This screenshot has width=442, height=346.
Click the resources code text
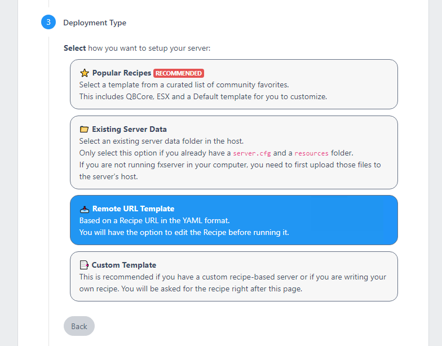(x=311, y=153)
